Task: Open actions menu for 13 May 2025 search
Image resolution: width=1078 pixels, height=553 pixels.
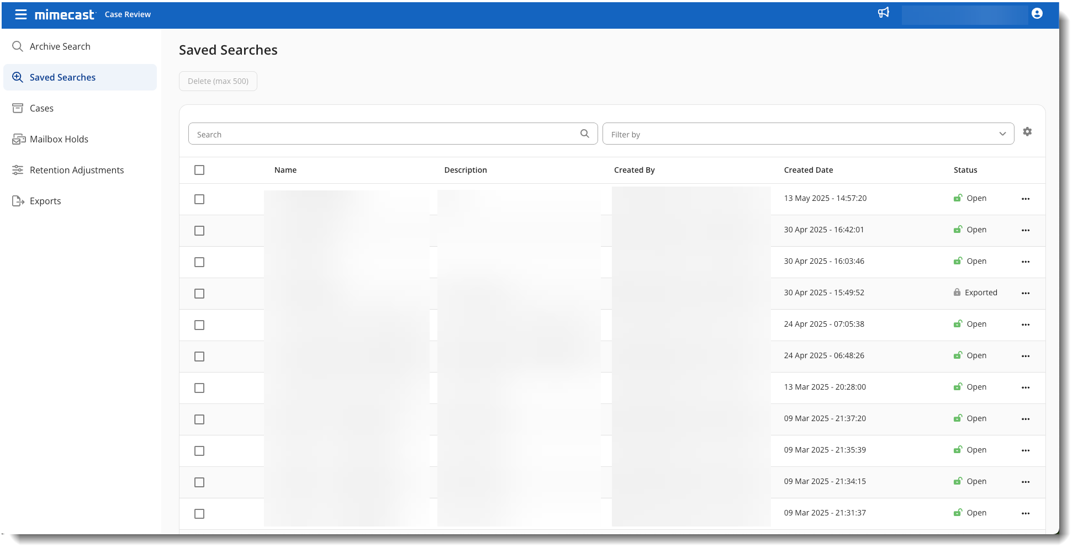Action: pyautogui.click(x=1025, y=199)
